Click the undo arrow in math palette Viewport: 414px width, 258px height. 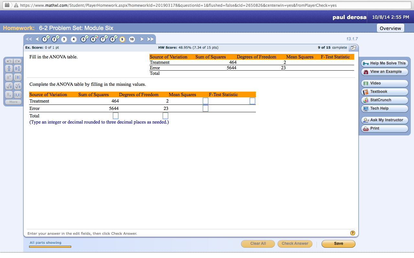[x=9, y=61]
